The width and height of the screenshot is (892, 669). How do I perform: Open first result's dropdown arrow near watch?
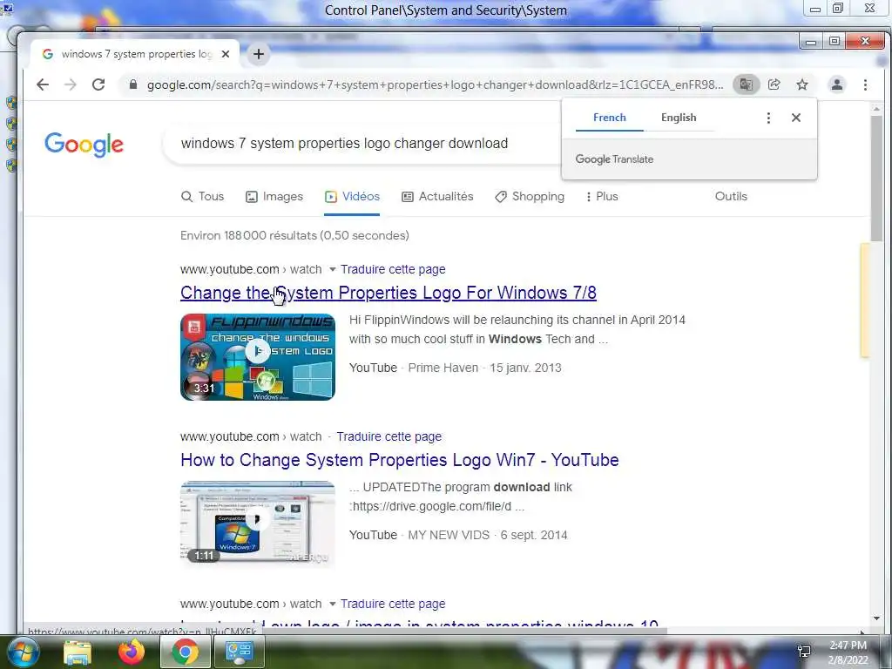coord(332,269)
